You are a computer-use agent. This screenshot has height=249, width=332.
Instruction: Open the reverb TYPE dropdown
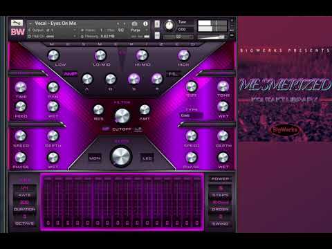[x=191, y=116]
